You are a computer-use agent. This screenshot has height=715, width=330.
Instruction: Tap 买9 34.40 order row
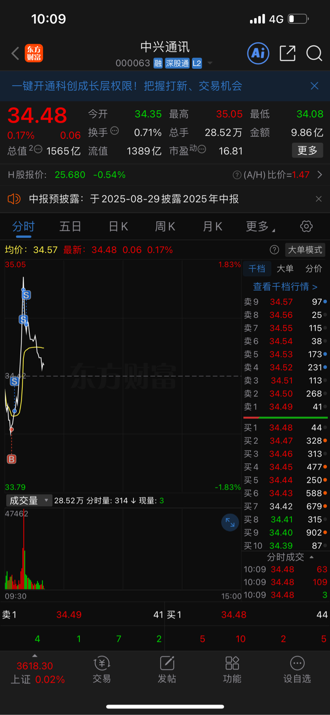(x=285, y=533)
